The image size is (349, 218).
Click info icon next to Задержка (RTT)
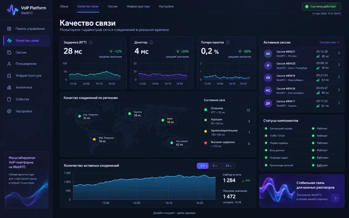pos(91,42)
